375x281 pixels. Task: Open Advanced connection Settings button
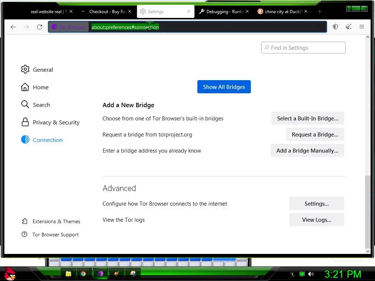317,203
